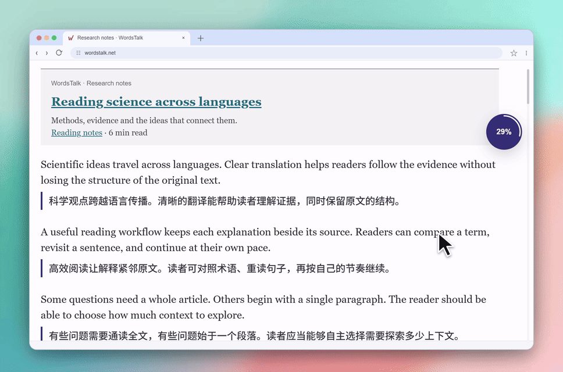Screen dimensions: 563x372
Task: Open a new tab with the plus icon
Action: point(201,38)
